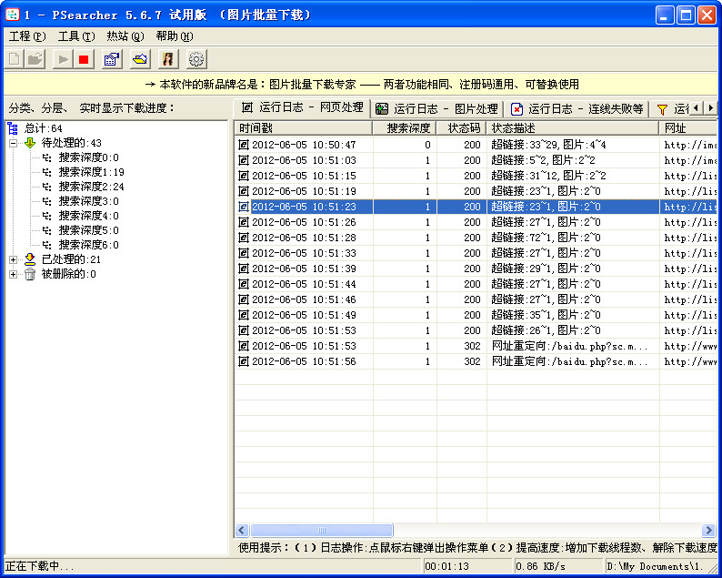
Task: Select log row 2012-06-05 10:51:26
Action: click(476, 222)
